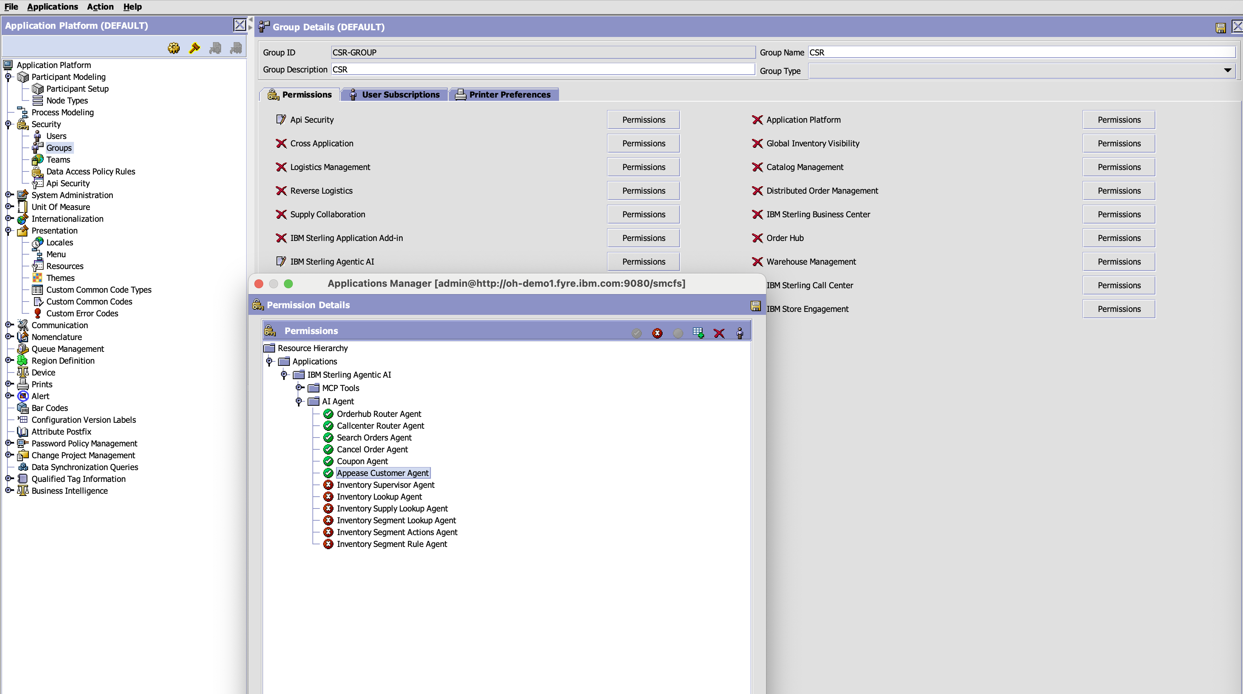Click the Bar Codes icon in the tree
This screenshot has height=694, width=1243.
23,408
